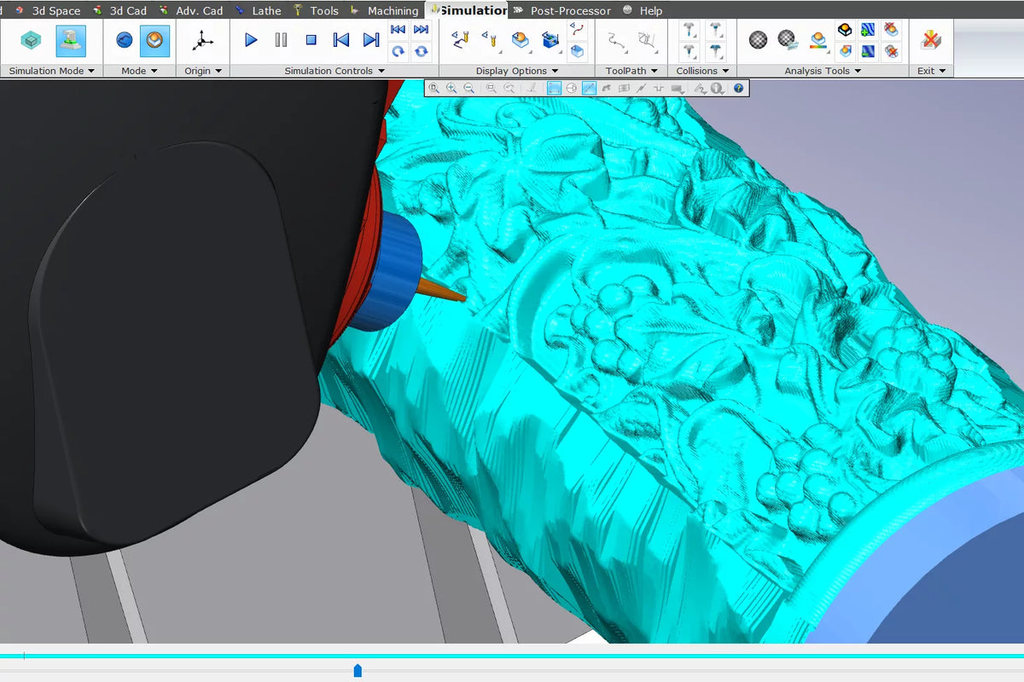Click the checkered sphere analysis icon
This screenshot has width=1024, height=682.
pos(758,39)
